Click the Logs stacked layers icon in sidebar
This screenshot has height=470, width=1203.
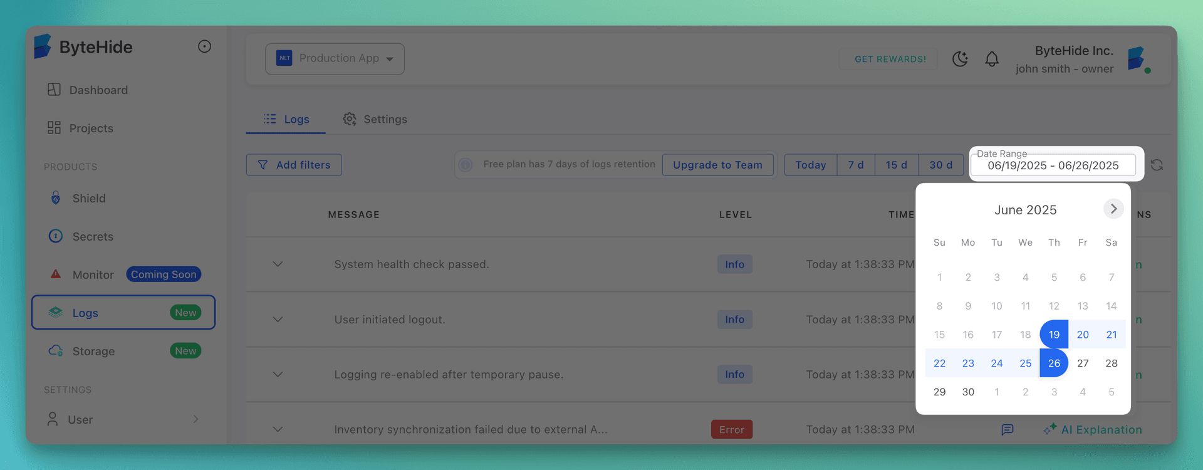(56, 312)
